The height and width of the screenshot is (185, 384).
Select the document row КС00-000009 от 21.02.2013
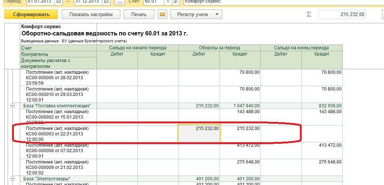[x=58, y=167]
